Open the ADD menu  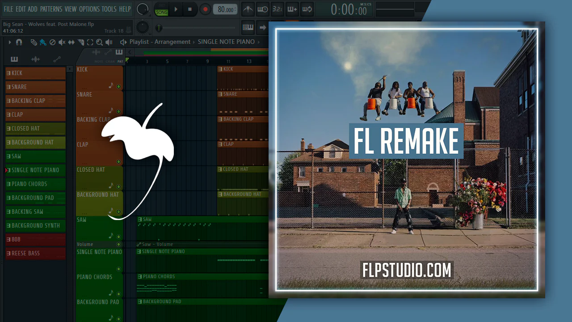point(33,9)
